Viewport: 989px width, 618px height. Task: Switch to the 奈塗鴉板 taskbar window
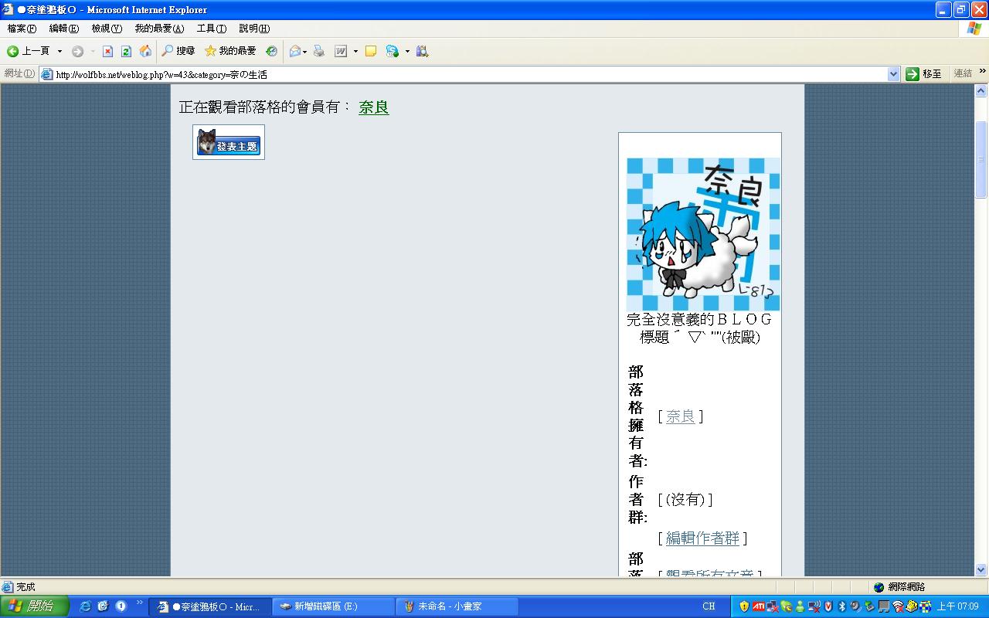(x=211, y=606)
